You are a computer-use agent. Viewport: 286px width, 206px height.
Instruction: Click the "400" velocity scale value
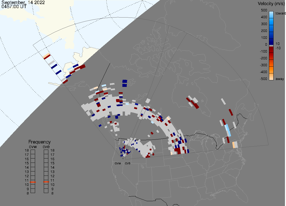pyautogui.click(x=264, y=17)
